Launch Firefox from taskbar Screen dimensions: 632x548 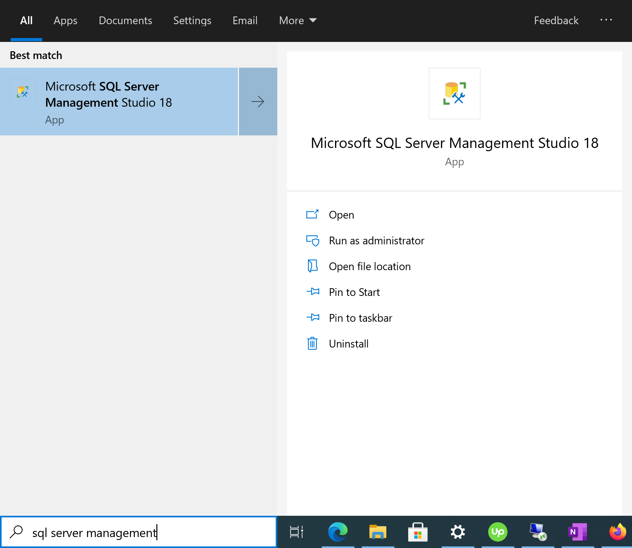617,532
